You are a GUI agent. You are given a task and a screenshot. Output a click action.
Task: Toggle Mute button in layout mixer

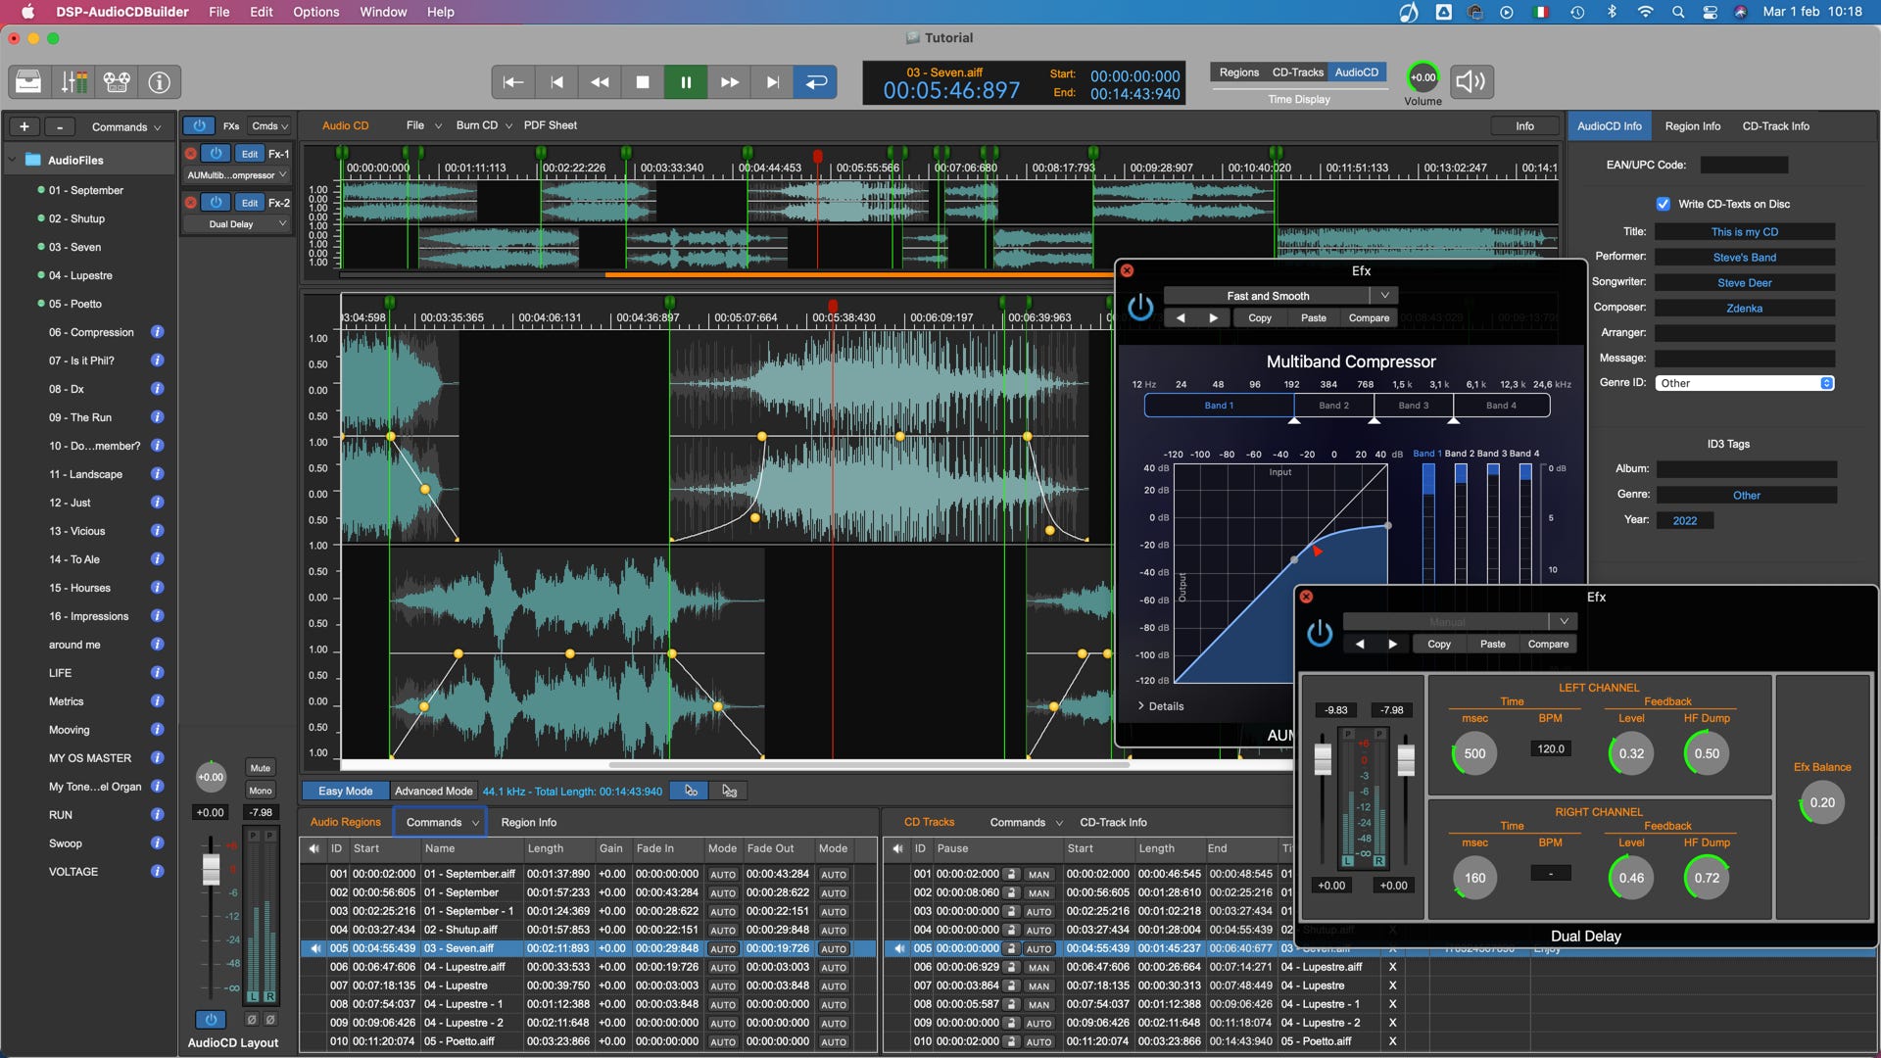click(260, 768)
